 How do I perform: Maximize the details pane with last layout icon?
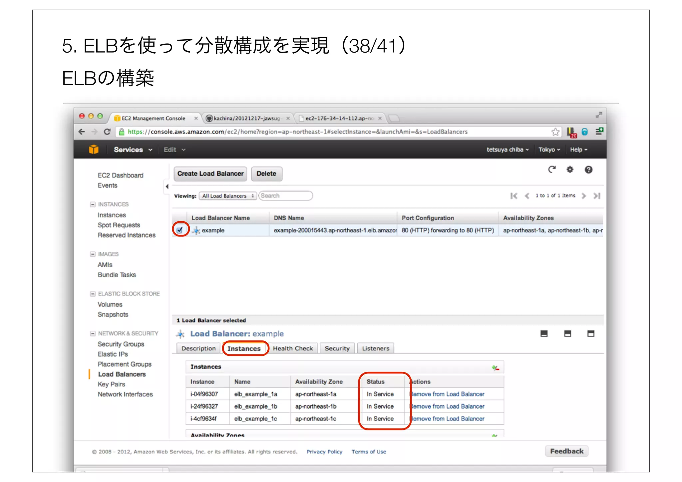tap(591, 334)
